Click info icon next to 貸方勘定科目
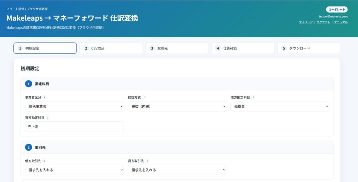The width and height of the screenshot is (358, 182). (x=48, y=117)
